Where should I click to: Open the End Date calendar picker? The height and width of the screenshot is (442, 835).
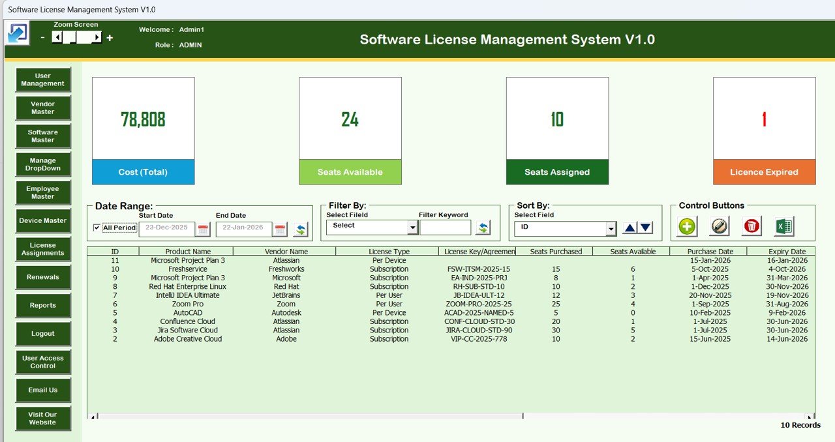pyautogui.click(x=280, y=229)
